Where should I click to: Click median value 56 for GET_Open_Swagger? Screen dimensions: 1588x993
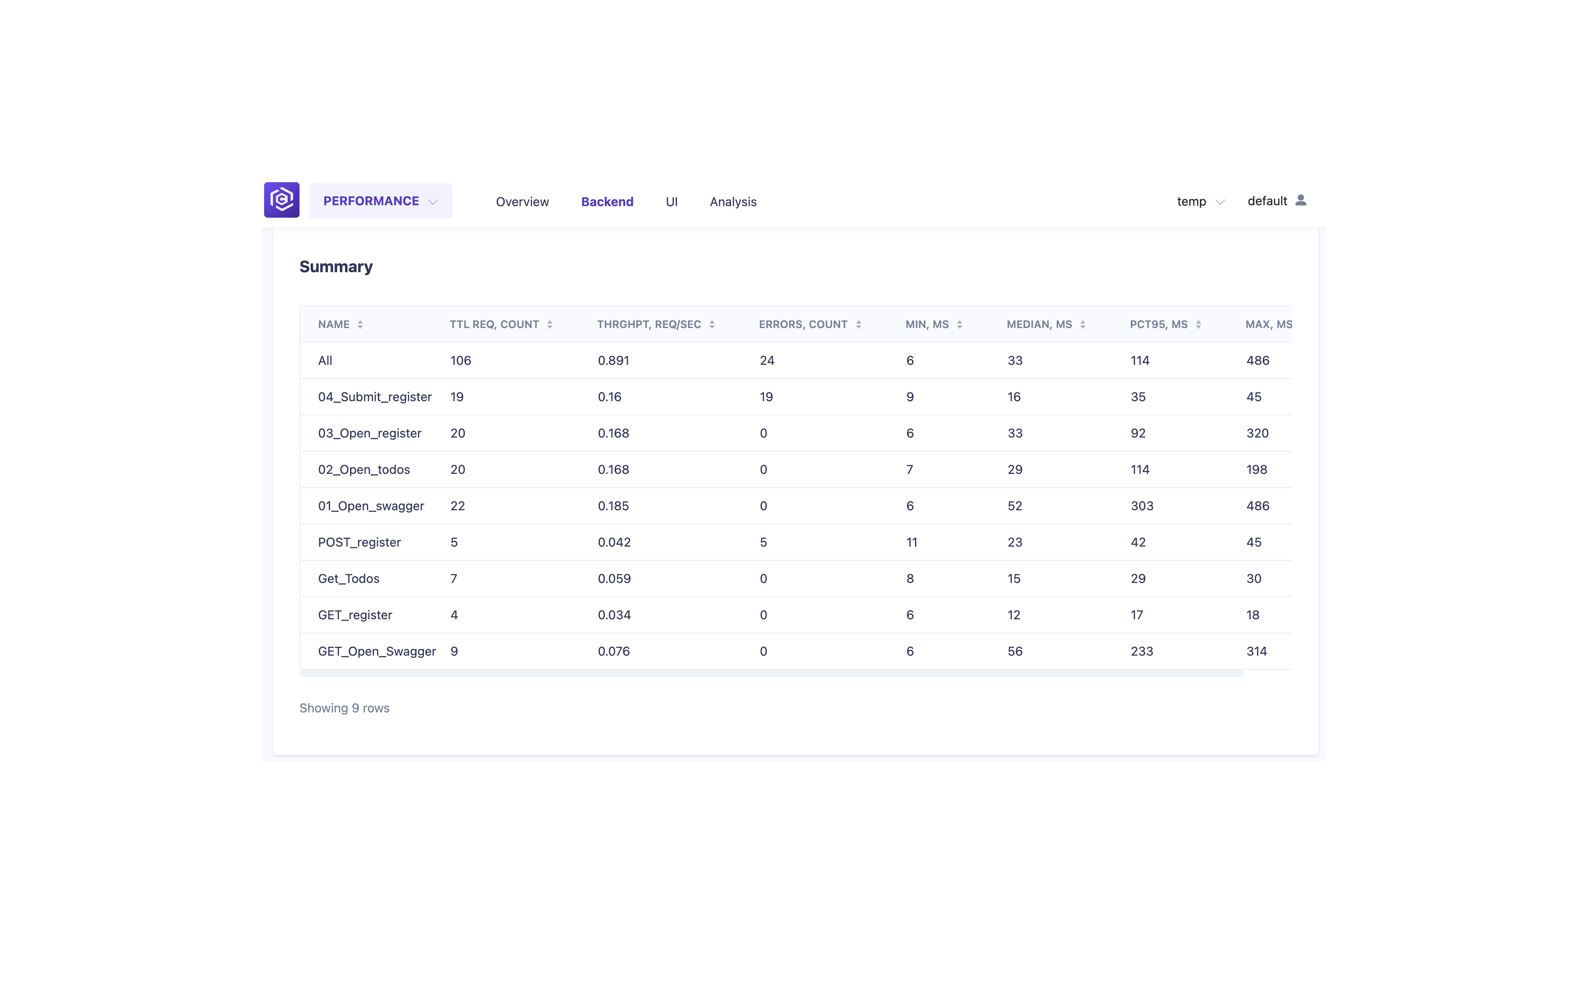coord(1015,652)
